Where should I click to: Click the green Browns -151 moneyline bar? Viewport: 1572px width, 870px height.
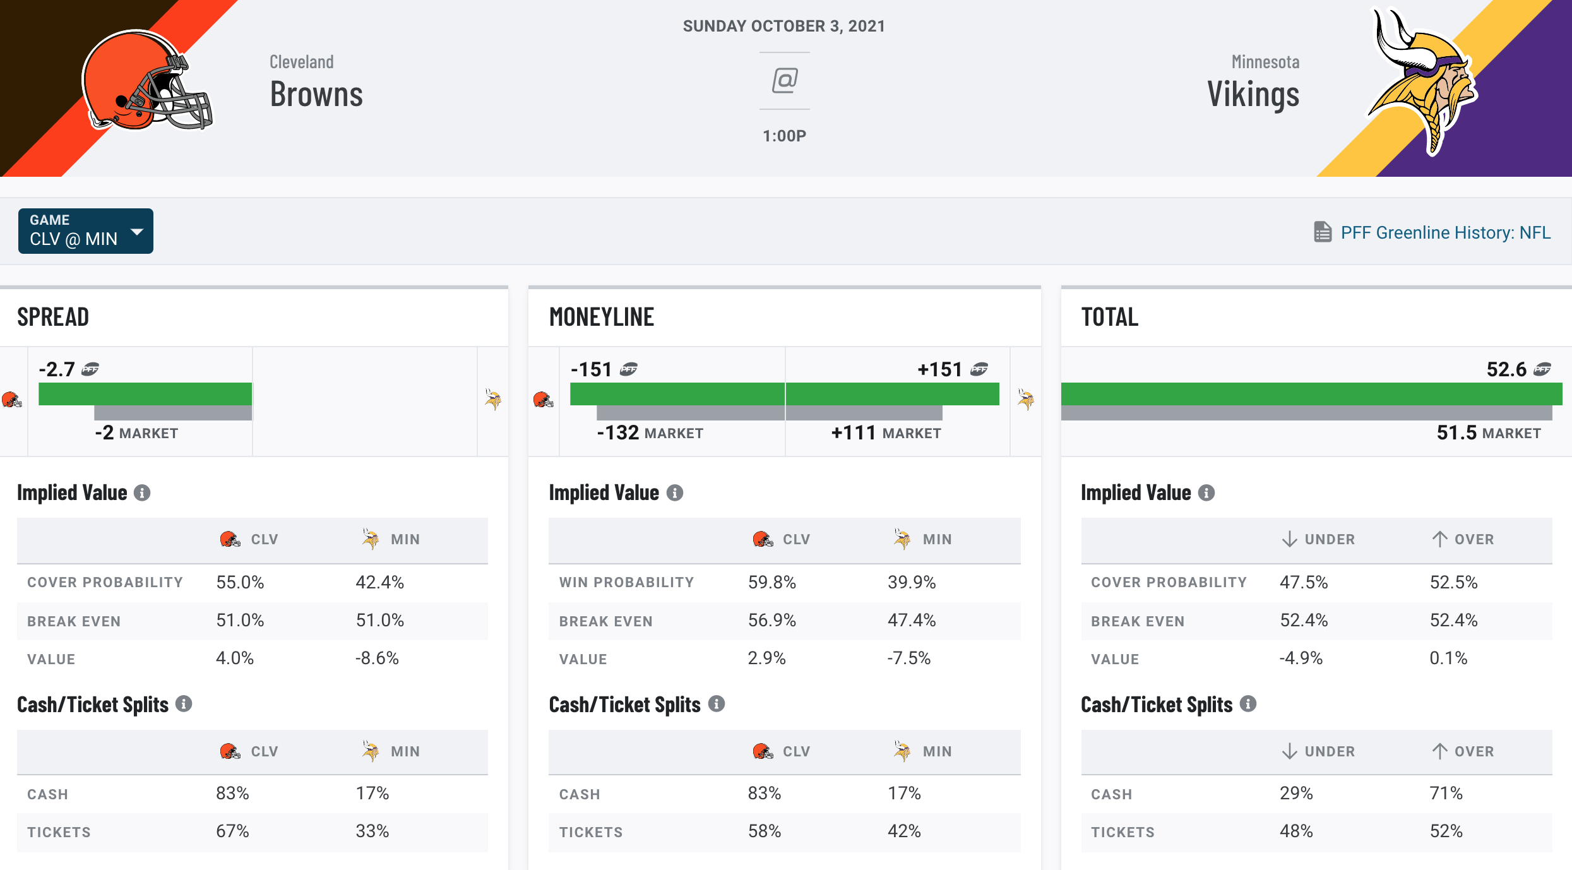[x=677, y=394]
